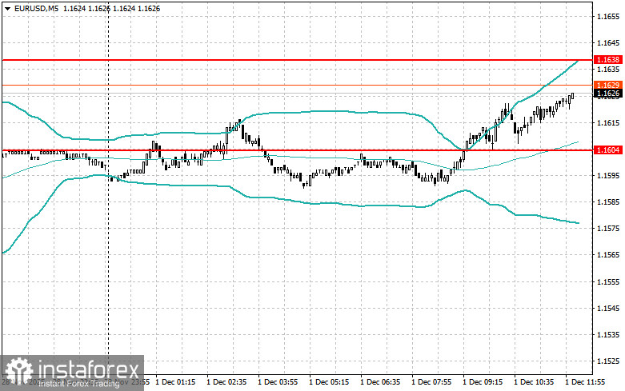The width and height of the screenshot is (625, 391).
Task: Click the 1 Dec 05:15 time label
Action: [x=329, y=382]
